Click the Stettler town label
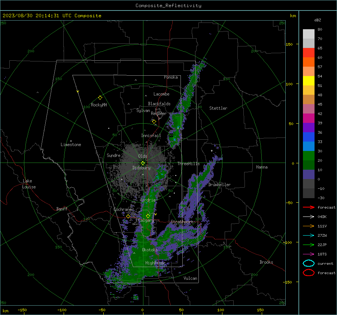The height and width of the screenshot is (315, 337). (x=218, y=108)
